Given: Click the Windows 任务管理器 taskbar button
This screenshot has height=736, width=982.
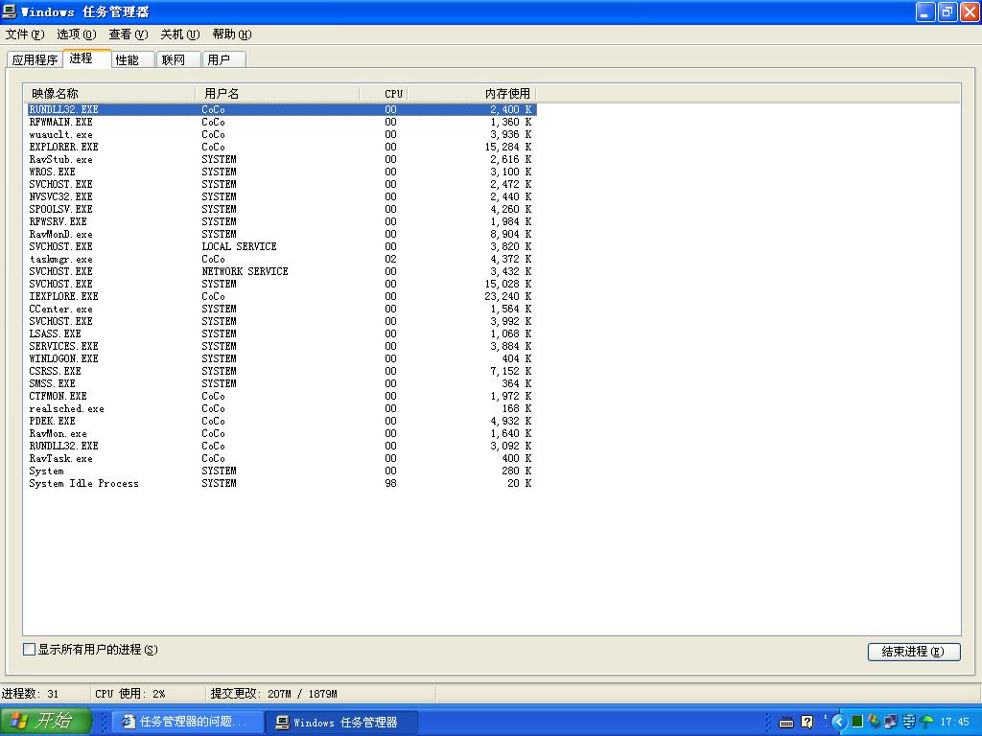Looking at the screenshot, I should [x=341, y=722].
